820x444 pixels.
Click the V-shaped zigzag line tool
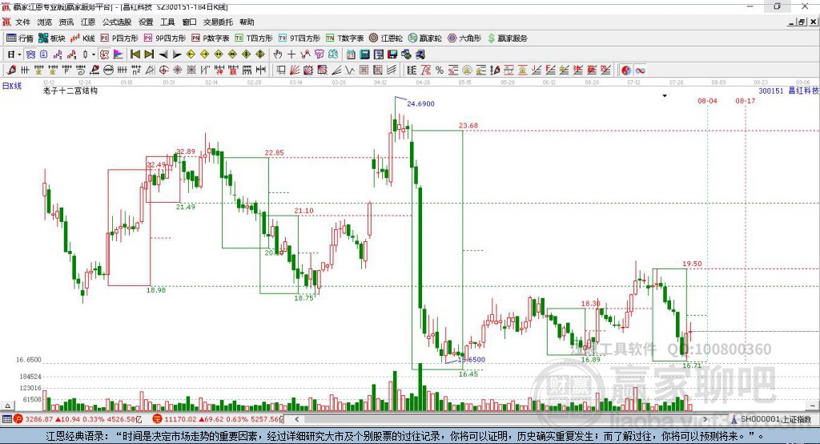(350, 71)
